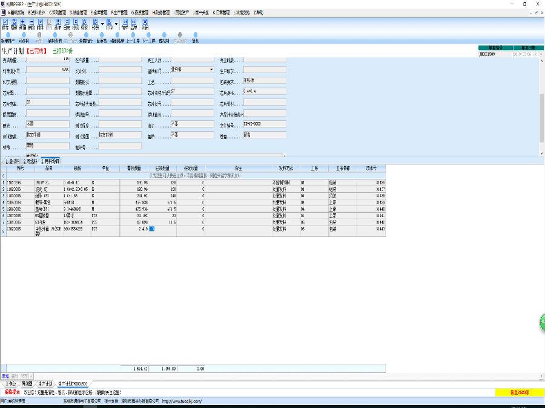Go to previous document with 前单 icon
The width and height of the screenshot is (545, 408).
pos(125,24)
